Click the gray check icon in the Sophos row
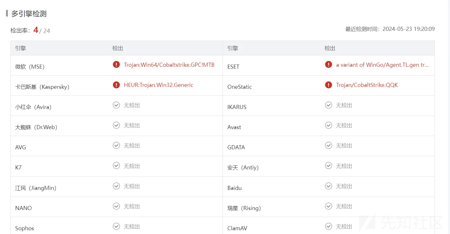Screen dimensions: 450x234 click(x=116, y=226)
